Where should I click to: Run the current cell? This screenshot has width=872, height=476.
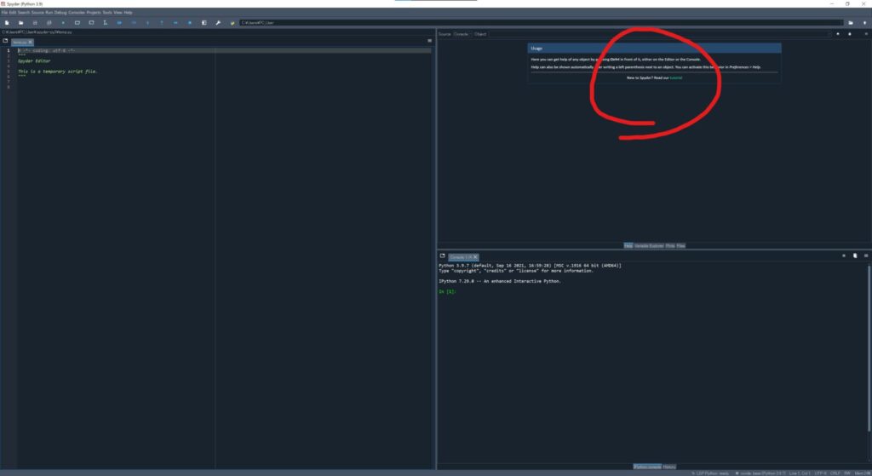(x=77, y=23)
